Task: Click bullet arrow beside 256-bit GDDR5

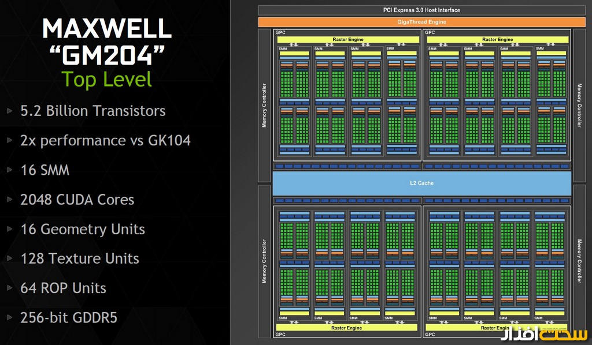Action: (x=10, y=317)
